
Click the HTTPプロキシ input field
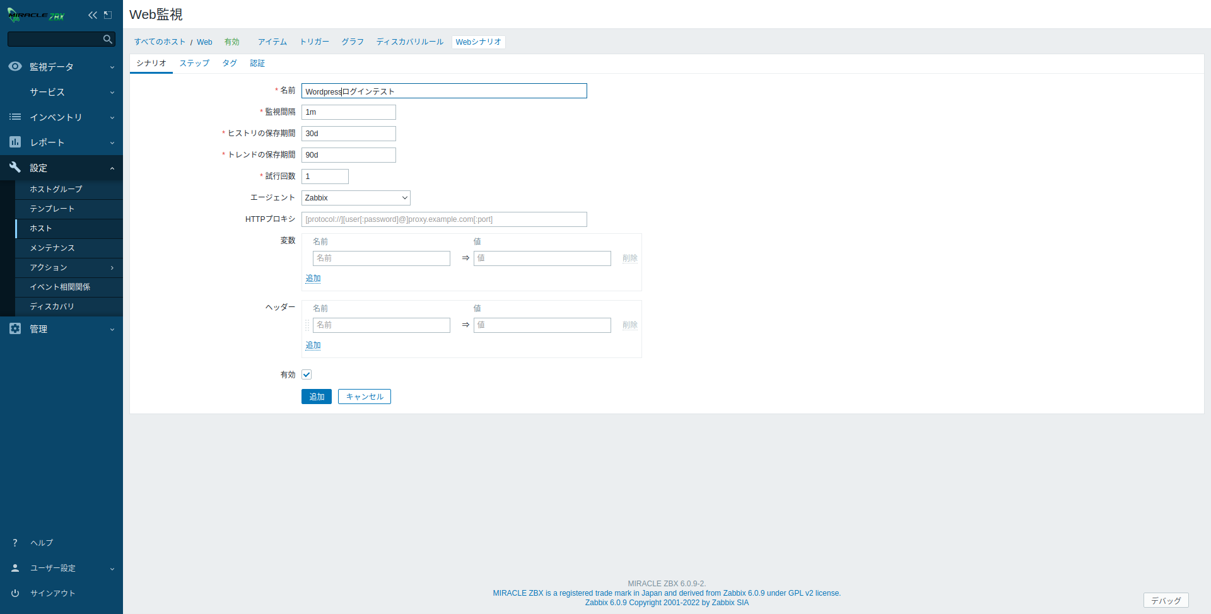click(x=444, y=219)
